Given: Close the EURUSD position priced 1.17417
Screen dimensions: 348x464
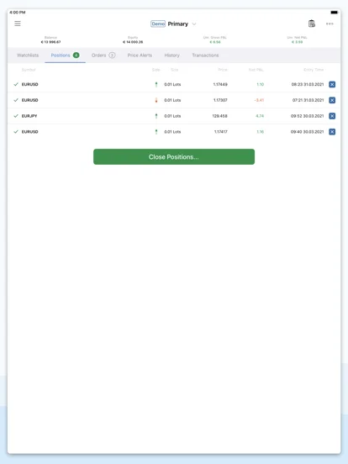Looking at the screenshot, I should pyautogui.click(x=332, y=131).
